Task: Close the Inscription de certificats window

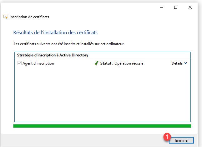Action: pos(190,7)
